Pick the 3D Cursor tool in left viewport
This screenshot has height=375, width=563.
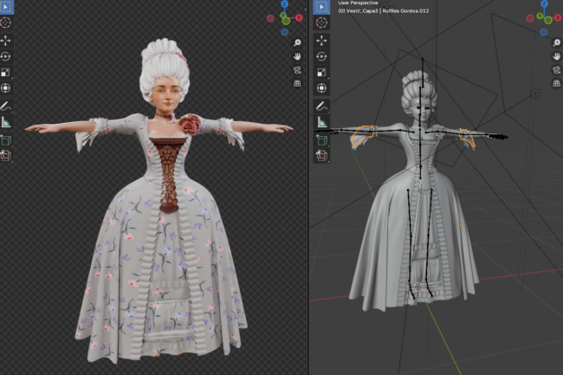7,23
